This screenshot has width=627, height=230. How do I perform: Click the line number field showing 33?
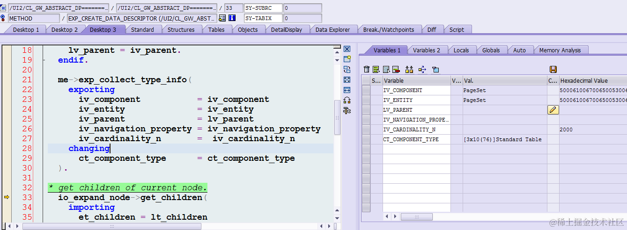click(x=234, y=8)
